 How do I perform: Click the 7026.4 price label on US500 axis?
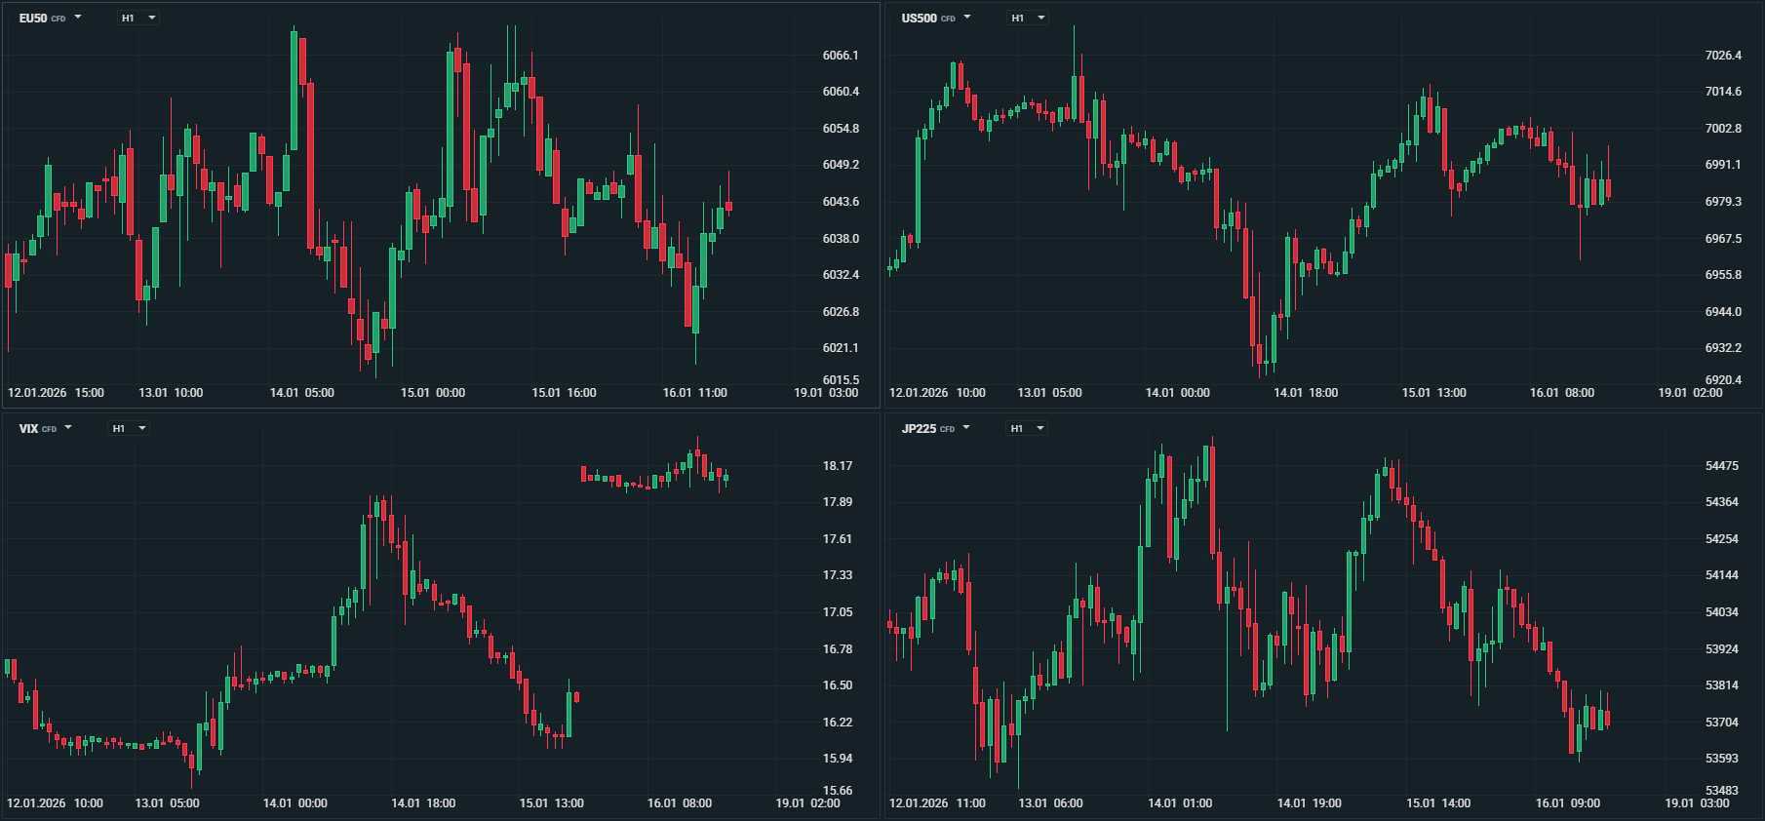click(1723, 56)
